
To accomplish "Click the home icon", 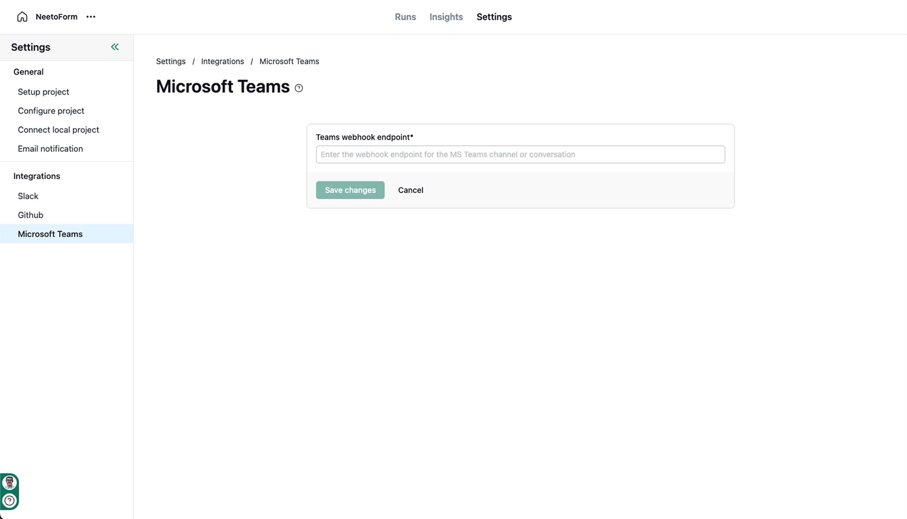I will [22, 17].
